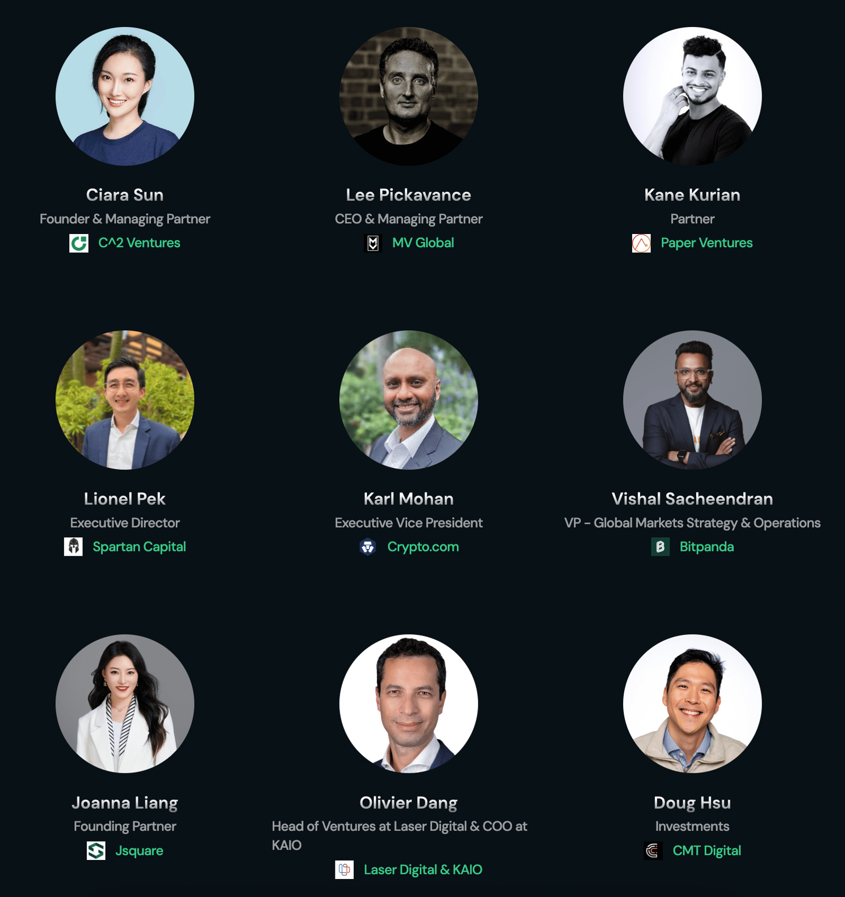Click the Spartan Capital helmet icon
The width and height of the screenshot is (845, 897).
click(x=73, y=547)
